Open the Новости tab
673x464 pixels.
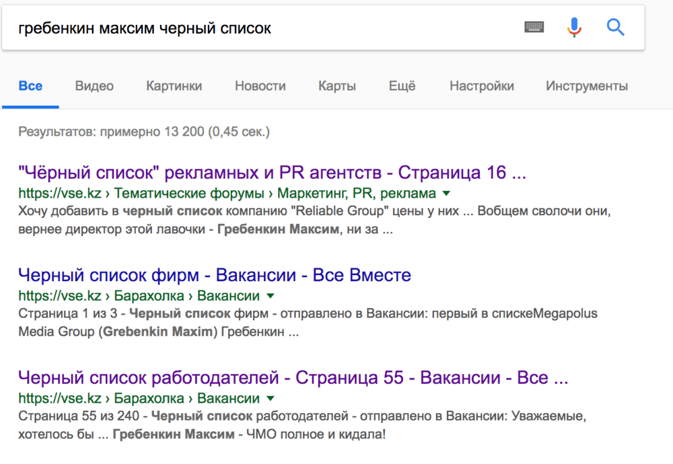pyautogui.click(x=260, y=86)
